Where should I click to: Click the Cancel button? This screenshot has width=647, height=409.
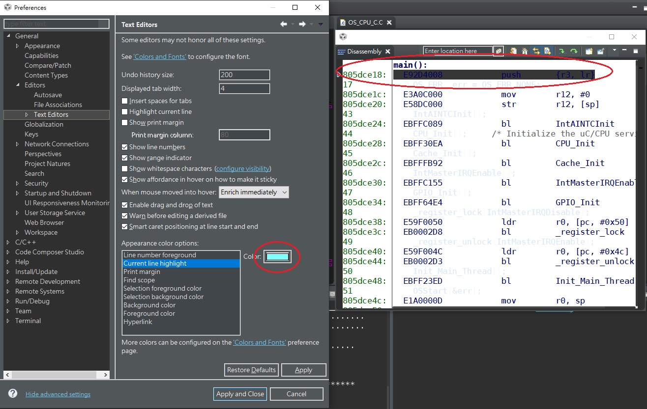point(296,394)
